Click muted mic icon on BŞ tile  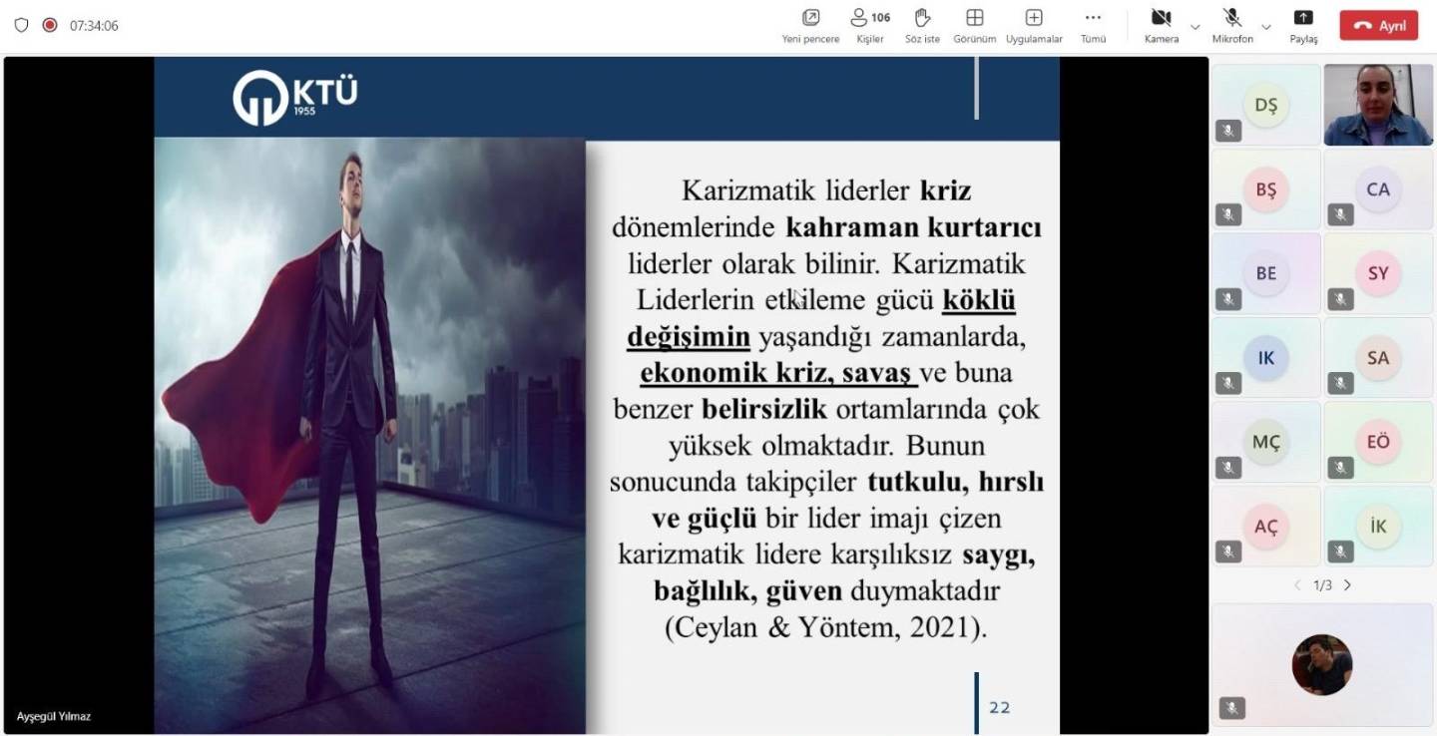(1228, 214)
